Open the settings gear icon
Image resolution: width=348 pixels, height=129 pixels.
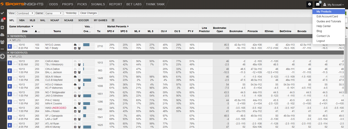309,4
